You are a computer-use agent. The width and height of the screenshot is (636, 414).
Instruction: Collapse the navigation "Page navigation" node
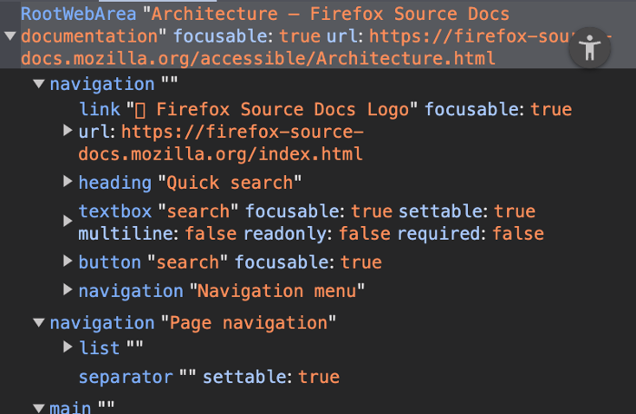point(39,323)
